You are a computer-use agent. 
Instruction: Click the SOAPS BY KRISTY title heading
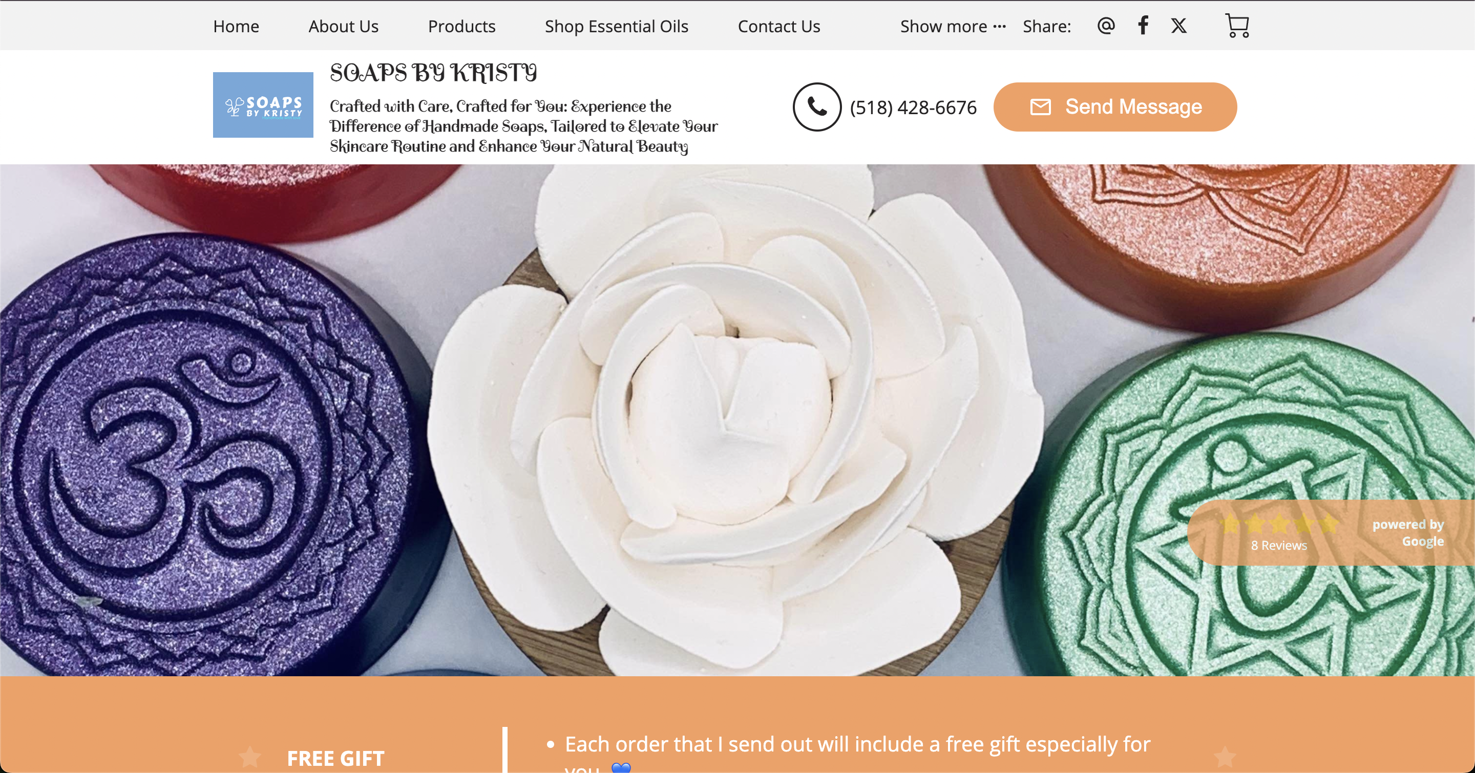coord(433,73)
